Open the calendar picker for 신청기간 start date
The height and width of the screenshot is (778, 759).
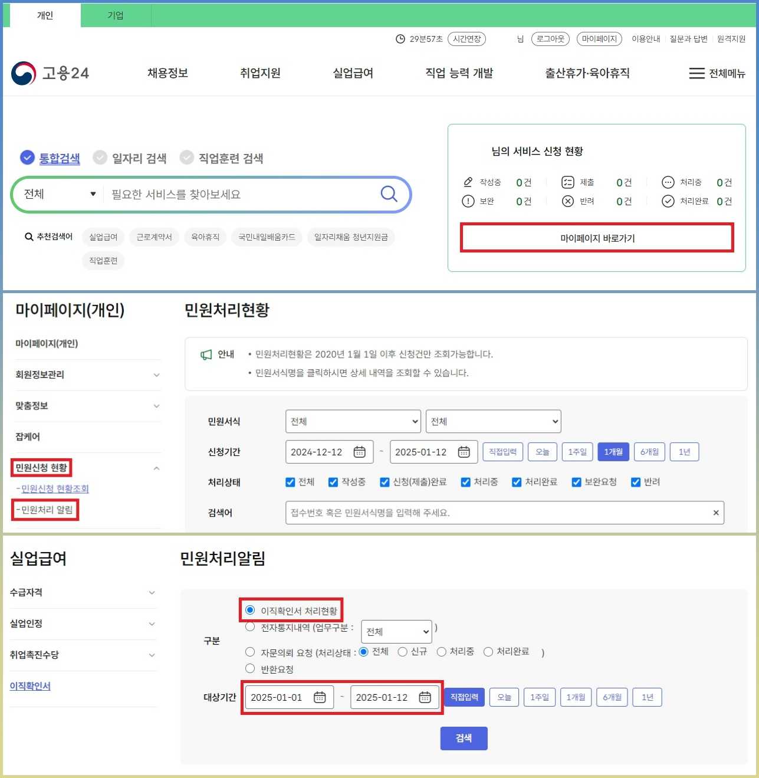click(x=360, y=452)
